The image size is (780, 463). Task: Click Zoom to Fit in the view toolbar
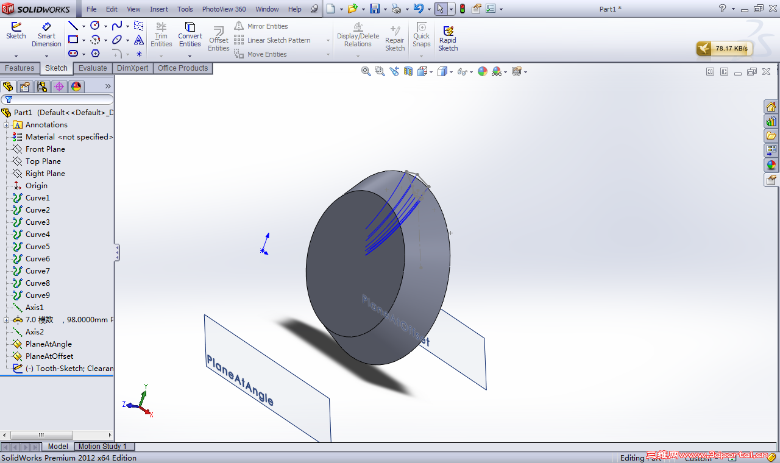click(366, 71)
